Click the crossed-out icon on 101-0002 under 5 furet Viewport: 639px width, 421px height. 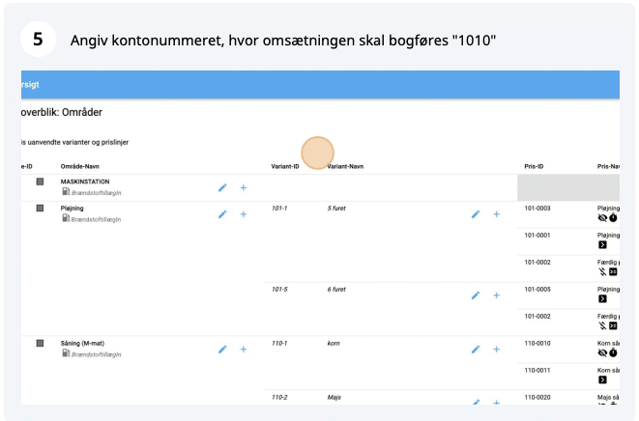tap(602, 271)
